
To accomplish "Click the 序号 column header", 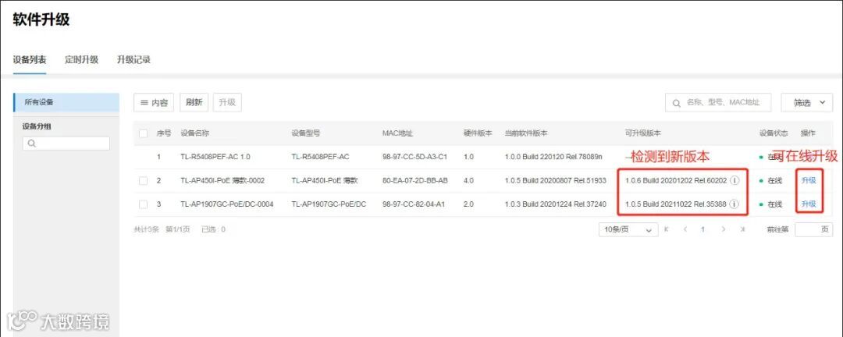I will 163,133.
